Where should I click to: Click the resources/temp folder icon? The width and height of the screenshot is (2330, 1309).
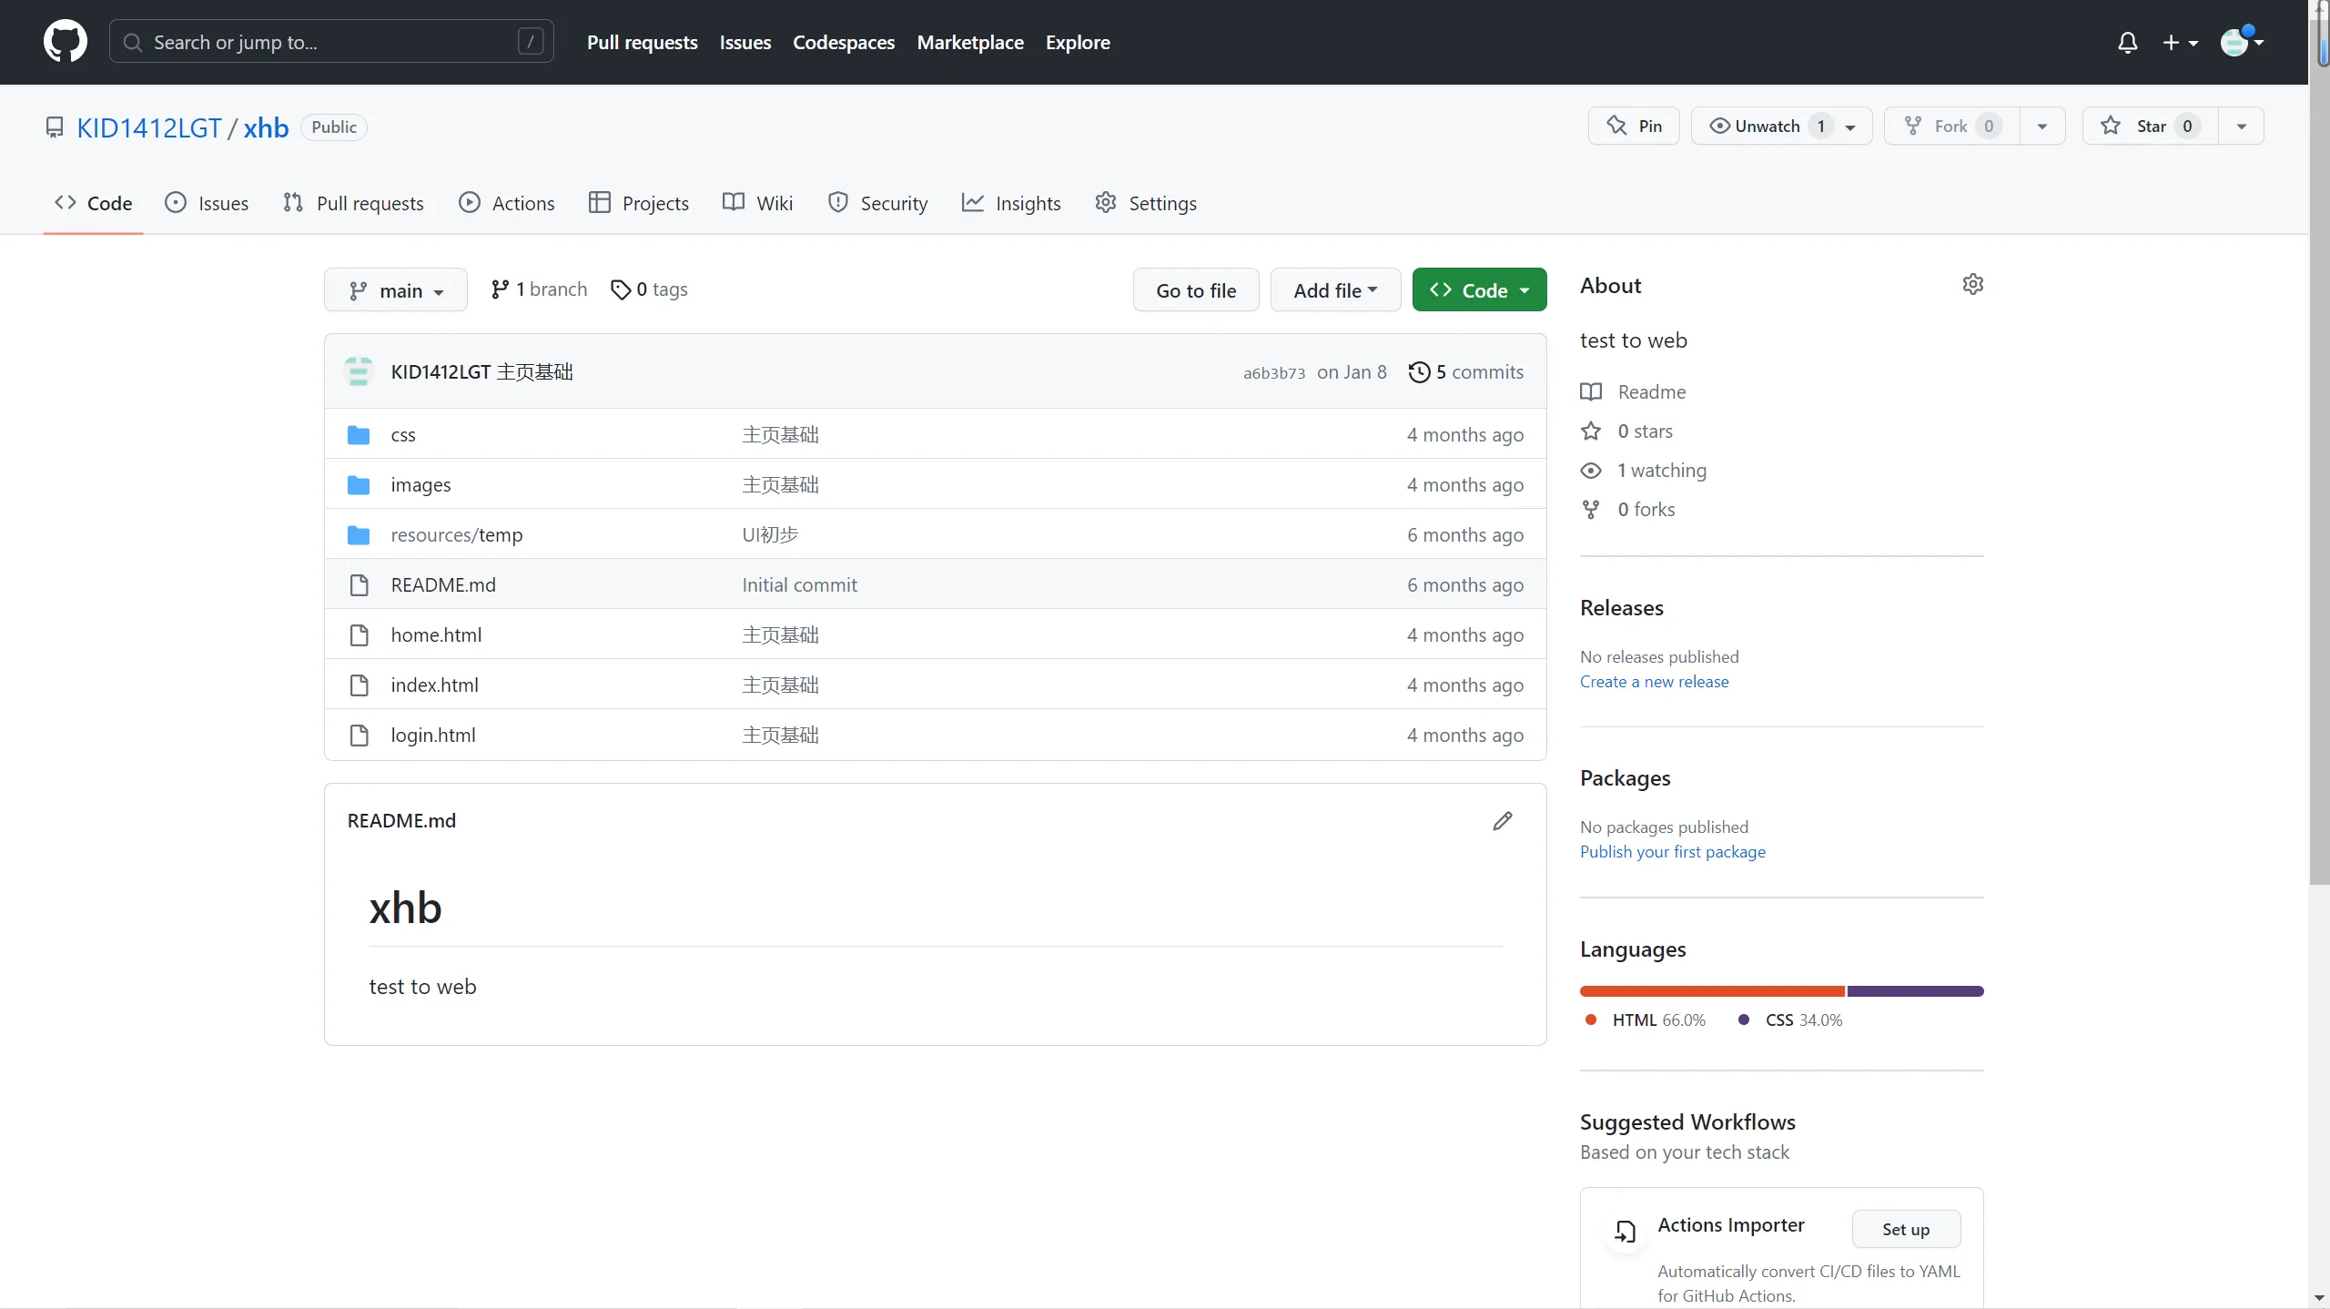(x=359, y=535)
